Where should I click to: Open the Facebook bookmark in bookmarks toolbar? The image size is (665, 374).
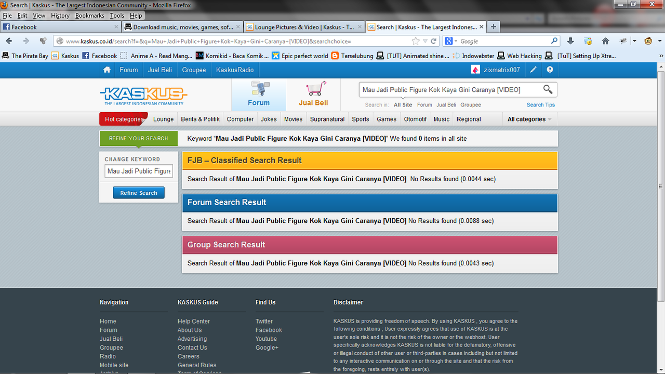point(99,56)
